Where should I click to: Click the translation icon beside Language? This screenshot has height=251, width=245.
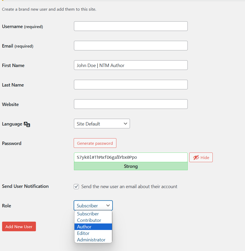point(27,124)
